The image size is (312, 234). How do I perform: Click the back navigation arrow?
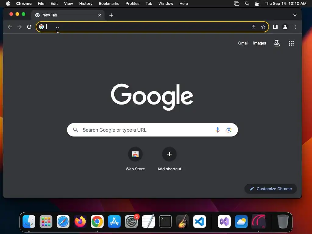coord(9,27)
